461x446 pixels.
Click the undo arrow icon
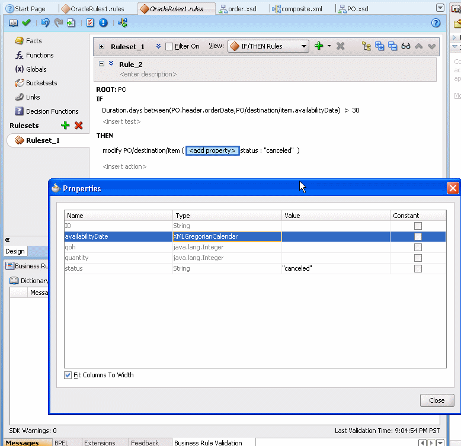pyautogui.click(x=45, y=23)
